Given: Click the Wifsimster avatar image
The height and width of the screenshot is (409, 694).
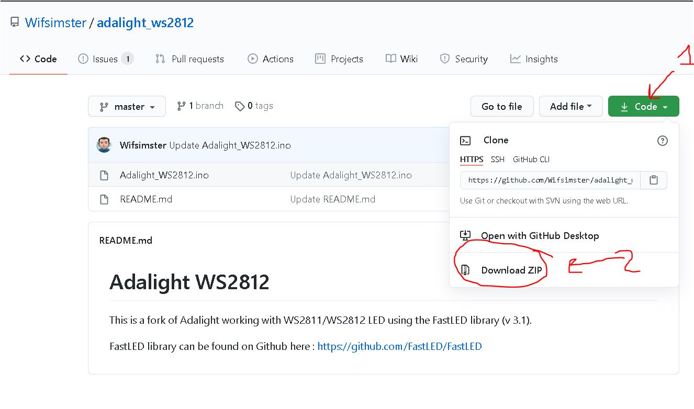Looking at the screenshot, I should pyautogui.click(x=104, y=145).
